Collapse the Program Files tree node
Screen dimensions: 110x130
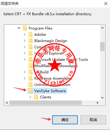coord(19,28)
